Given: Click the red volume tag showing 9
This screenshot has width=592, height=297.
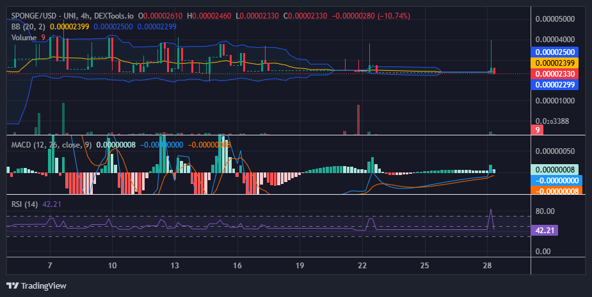Looking at the screenshot, I should coord(537,130).
